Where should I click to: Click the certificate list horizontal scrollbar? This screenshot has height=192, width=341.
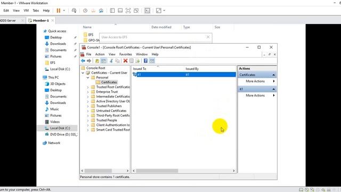point(157,171)
